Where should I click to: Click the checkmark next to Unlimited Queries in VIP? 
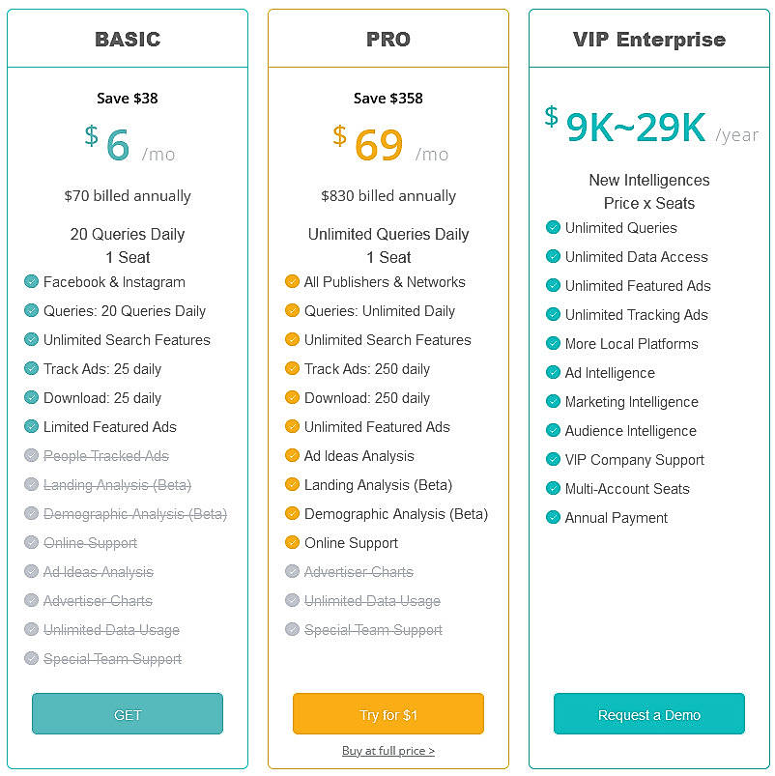tap(553, 228)
